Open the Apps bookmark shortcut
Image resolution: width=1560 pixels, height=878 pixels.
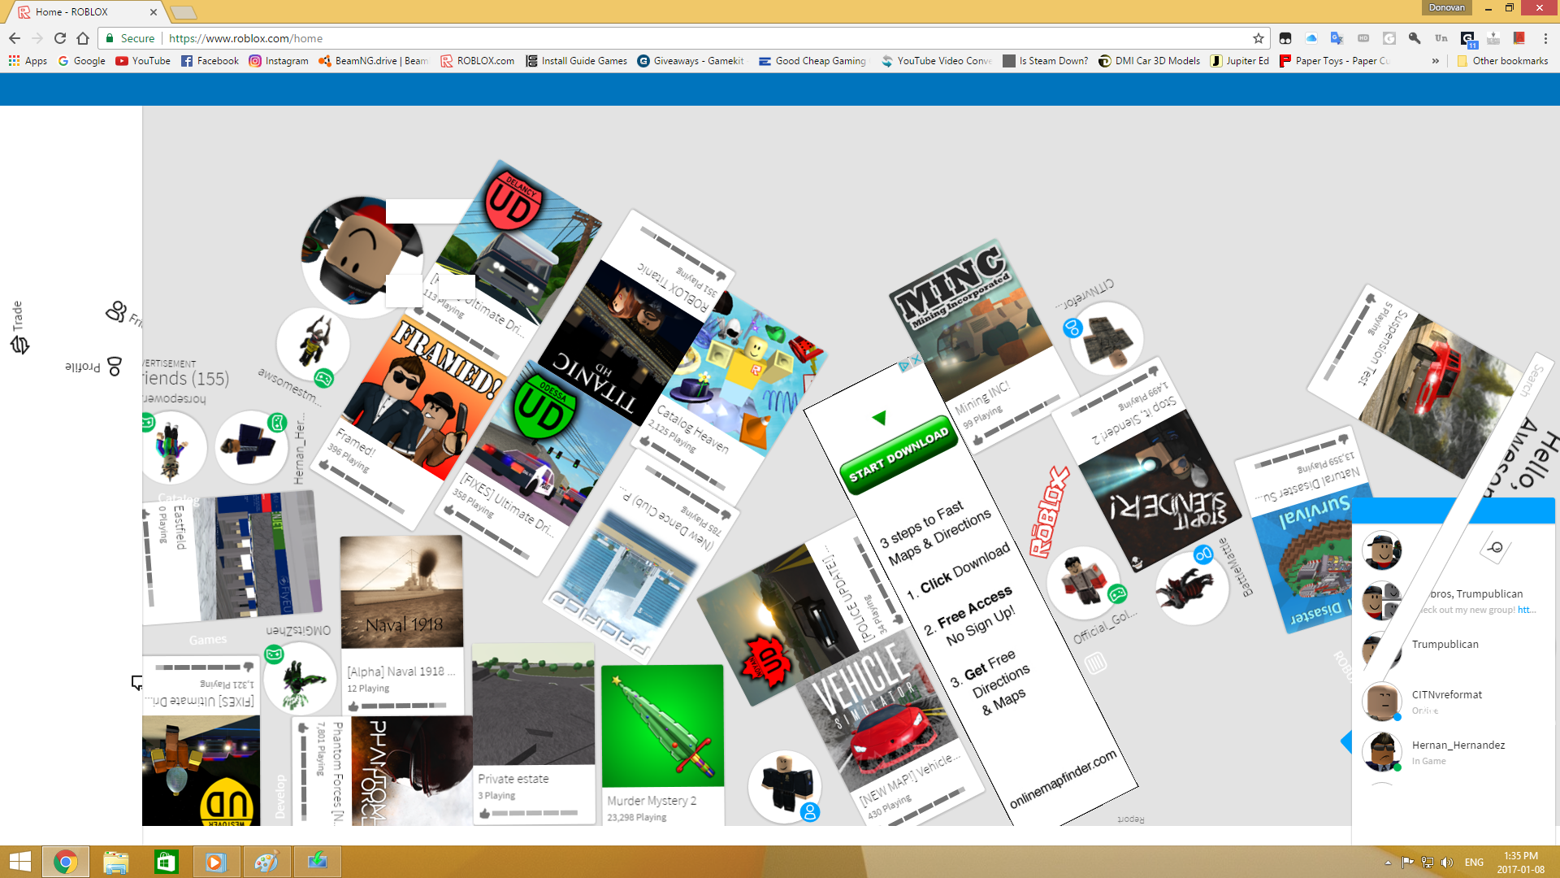coord(28,61)
